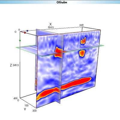Select the long red reflector at right bottom

click(76, 83)
